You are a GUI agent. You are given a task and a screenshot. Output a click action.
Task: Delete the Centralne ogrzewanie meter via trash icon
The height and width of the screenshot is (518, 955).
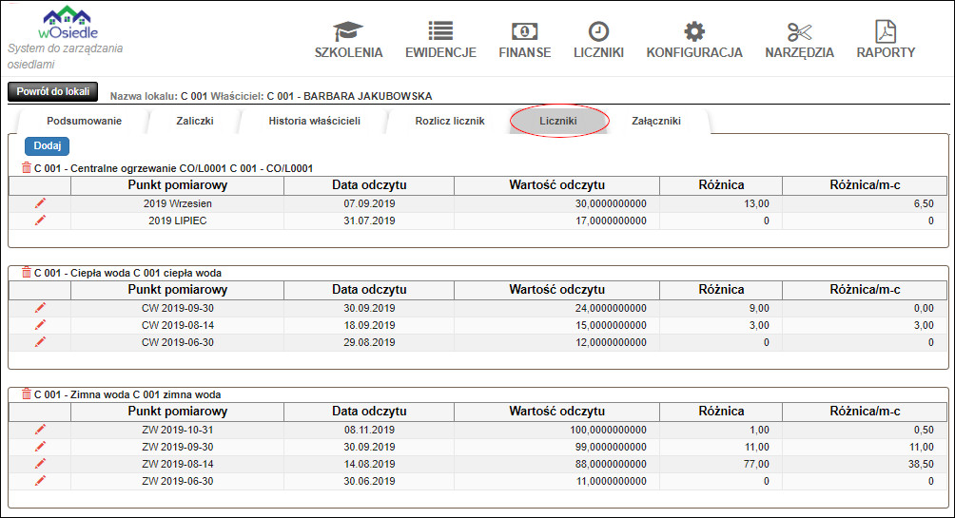pos(27,168)
